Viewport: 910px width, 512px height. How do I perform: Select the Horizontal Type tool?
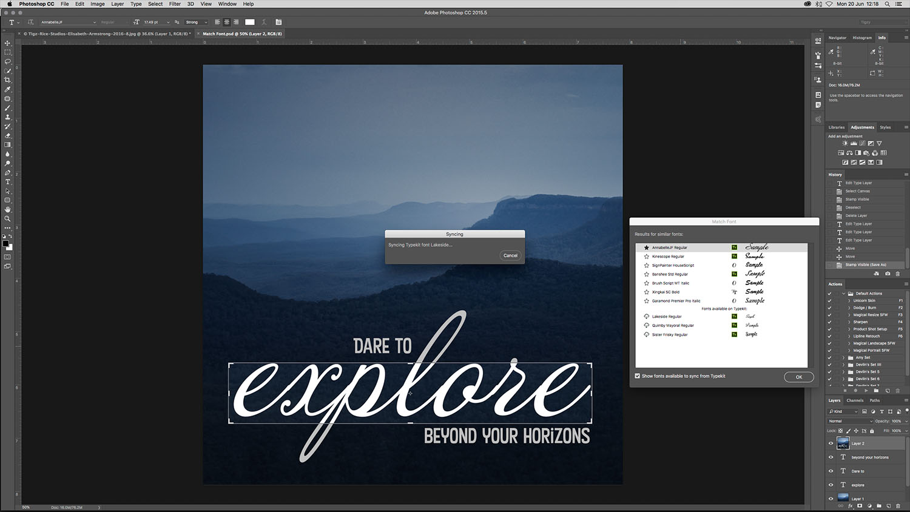coord(7,182)
